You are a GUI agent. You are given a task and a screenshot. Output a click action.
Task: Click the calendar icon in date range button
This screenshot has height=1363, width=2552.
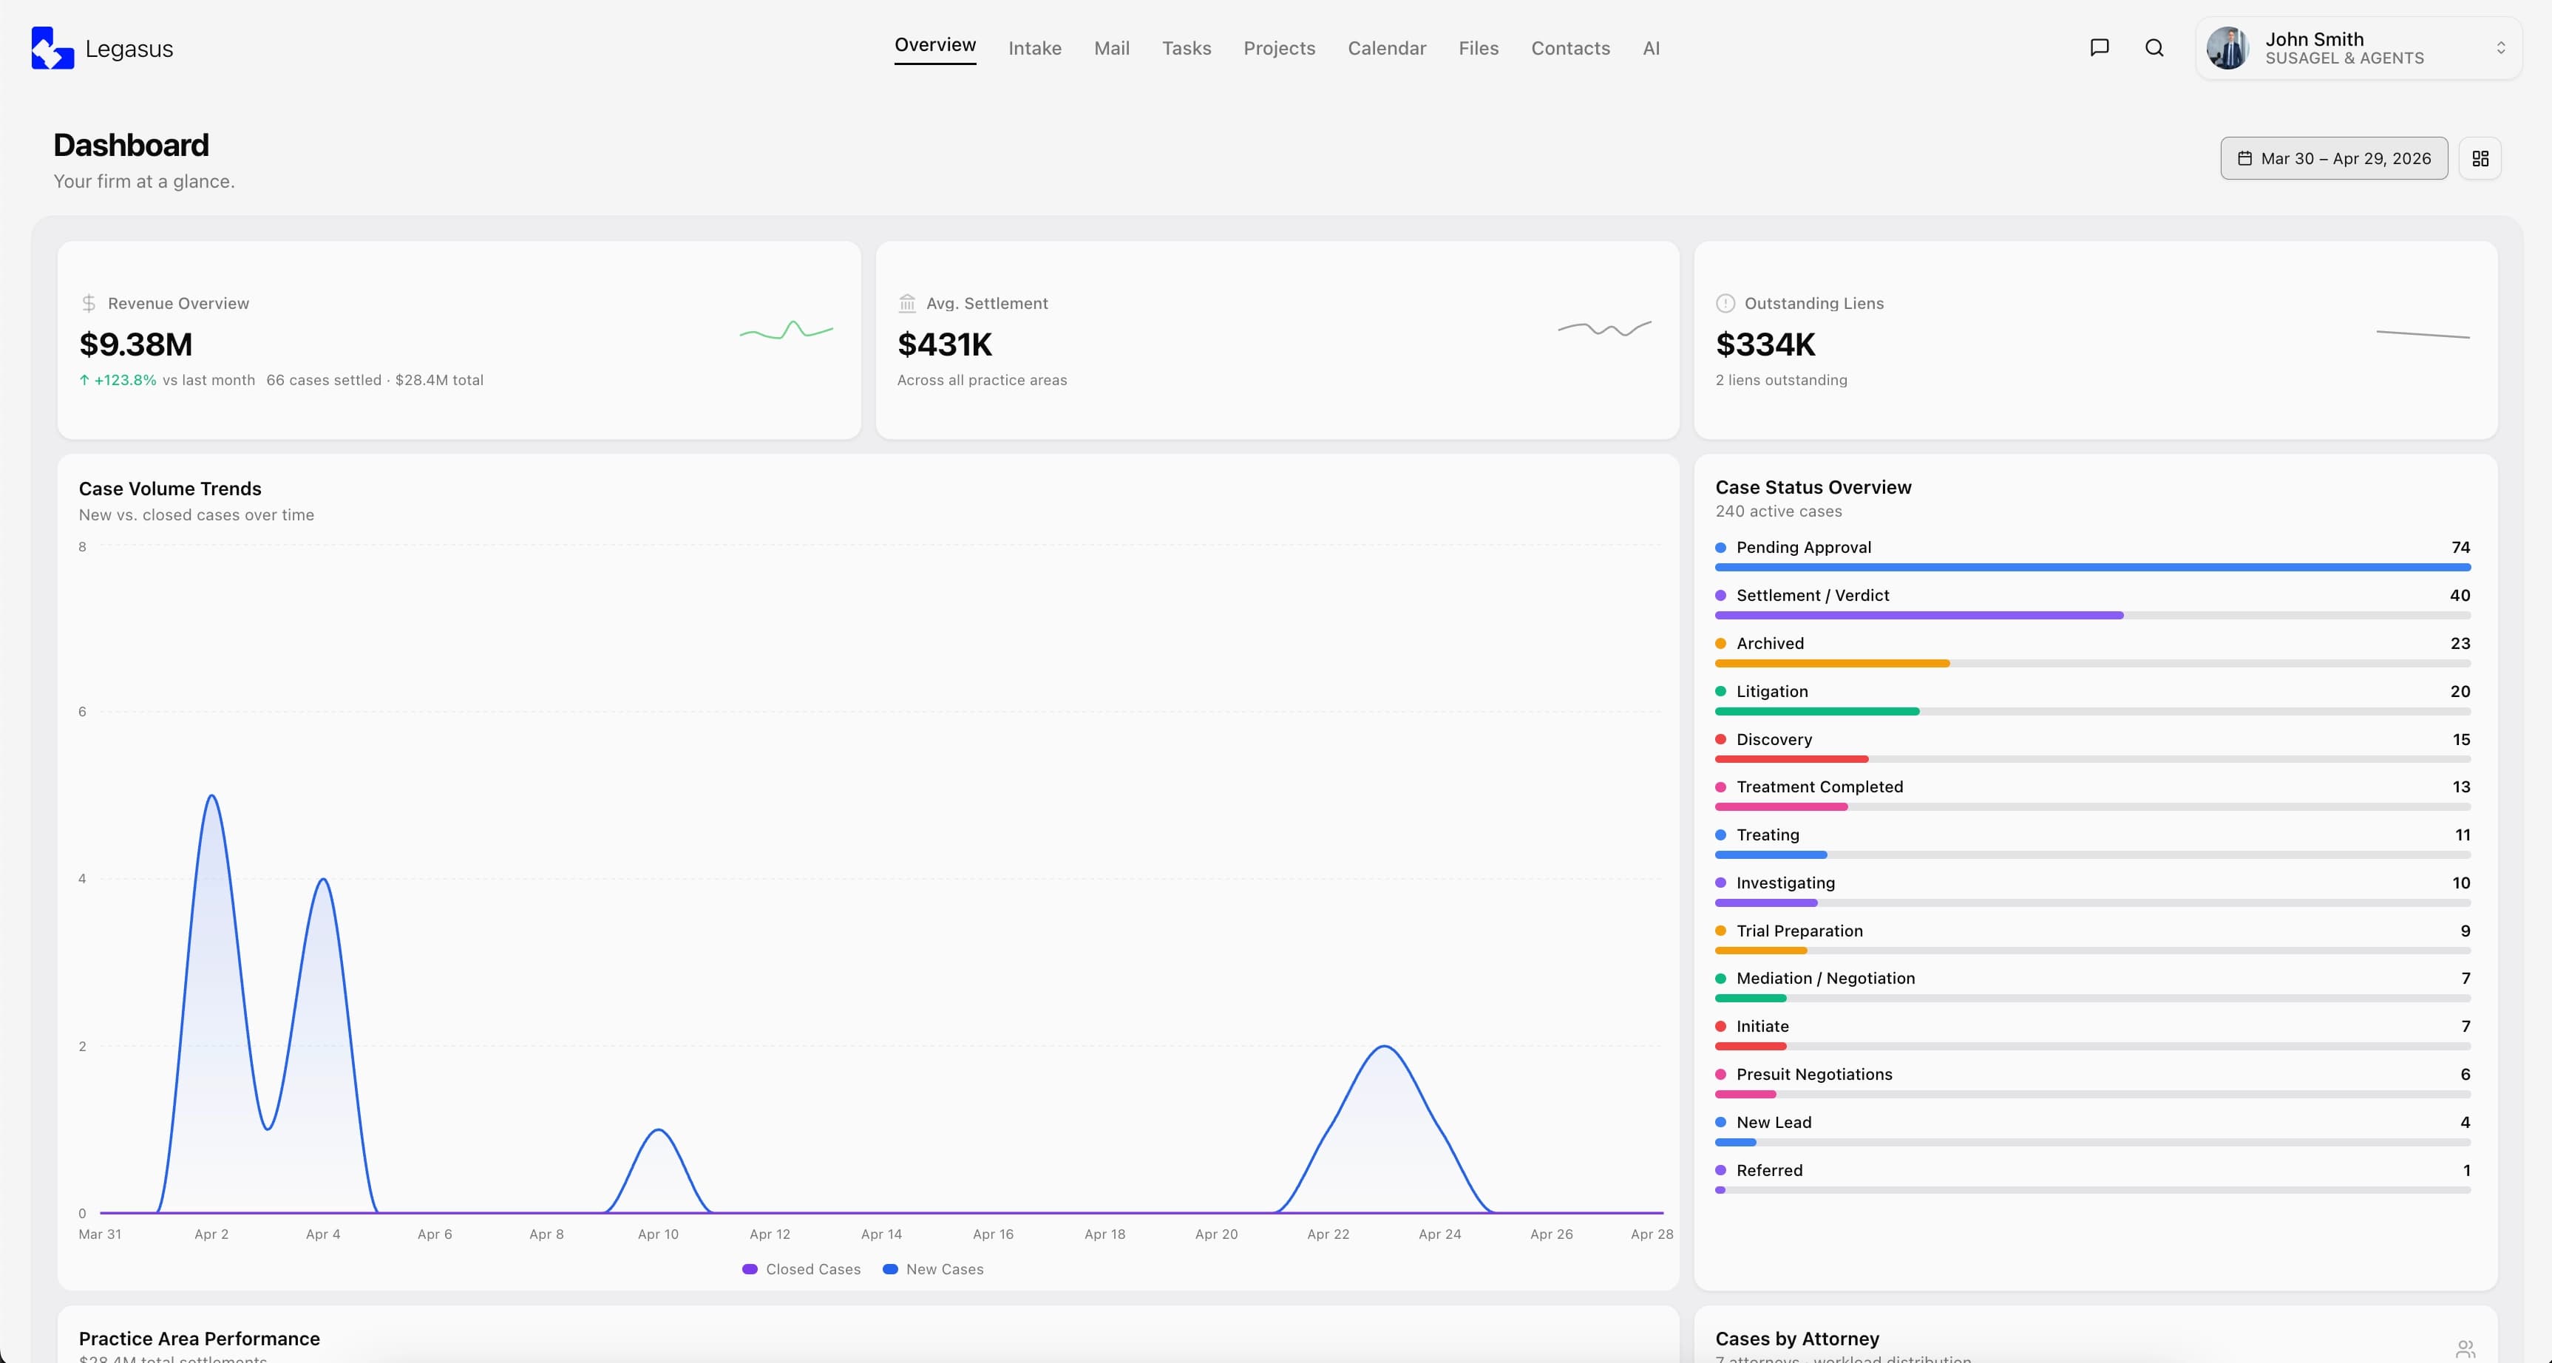(x=2245, y=158)
